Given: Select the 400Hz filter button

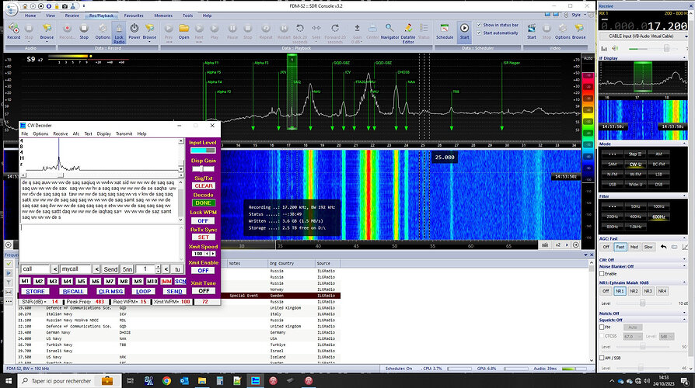Looking at the screenshot, I should click(635, 217).
